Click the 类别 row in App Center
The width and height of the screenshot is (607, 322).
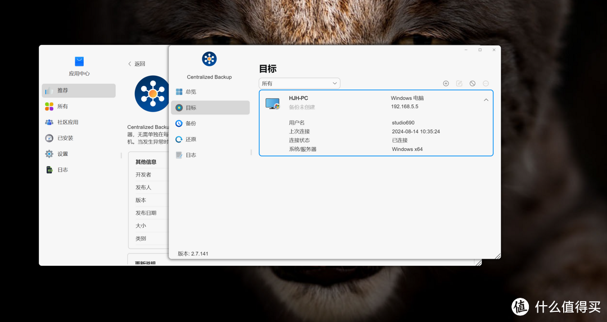(x=151, y=238)
